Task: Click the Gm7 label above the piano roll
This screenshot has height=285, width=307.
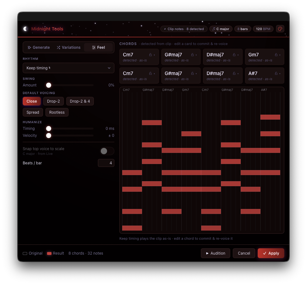Action: (x=185, y=90)
